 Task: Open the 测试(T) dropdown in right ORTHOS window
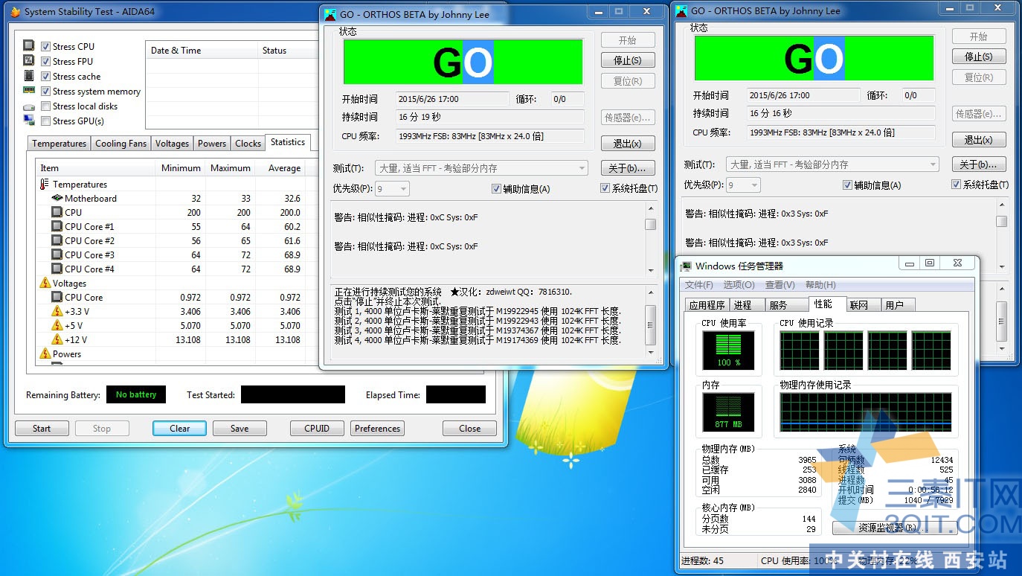(x=832, y=164)
